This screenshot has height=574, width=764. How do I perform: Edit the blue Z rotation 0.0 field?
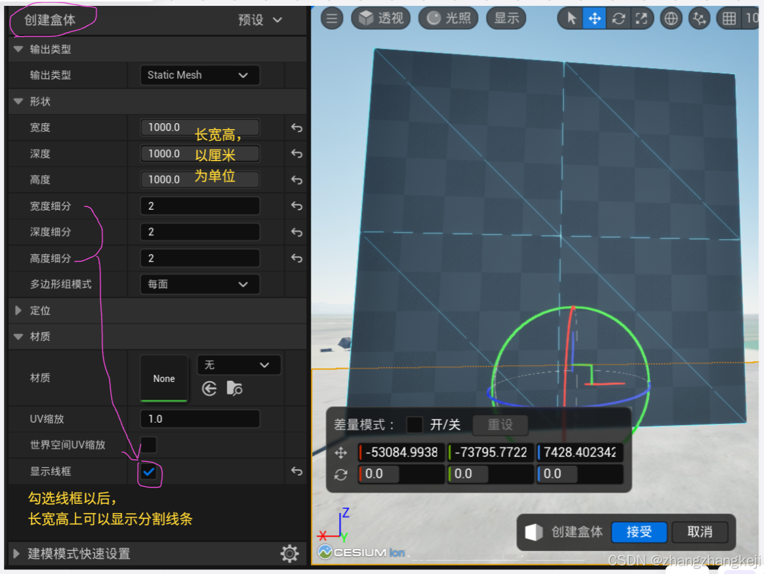click(x=579, y=474)
